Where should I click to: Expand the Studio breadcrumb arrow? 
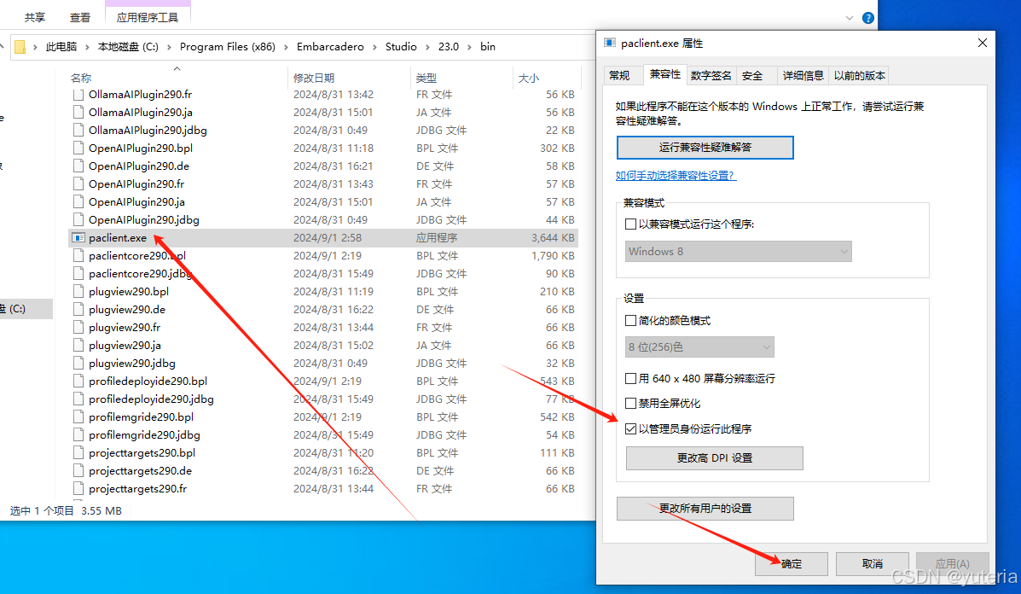[x=428, y=47]
